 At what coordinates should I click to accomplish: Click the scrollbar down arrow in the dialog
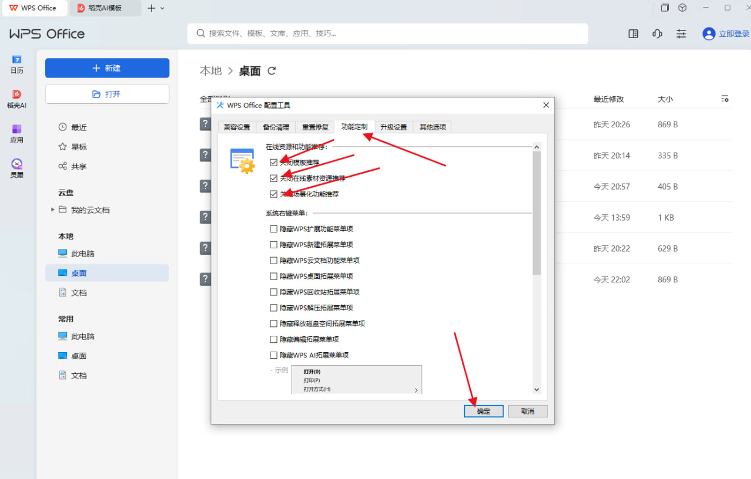(x=536, y=389)
